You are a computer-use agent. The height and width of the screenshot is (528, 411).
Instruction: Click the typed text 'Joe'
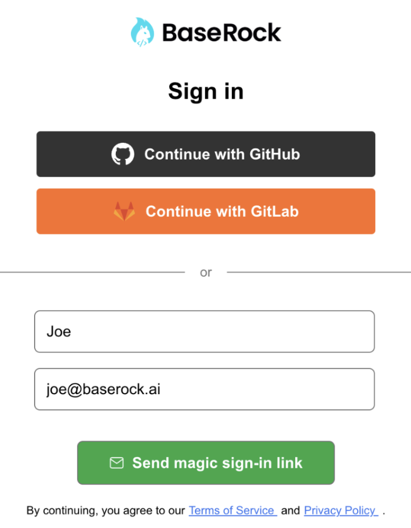pyautogui.click(x=59, y=331)
